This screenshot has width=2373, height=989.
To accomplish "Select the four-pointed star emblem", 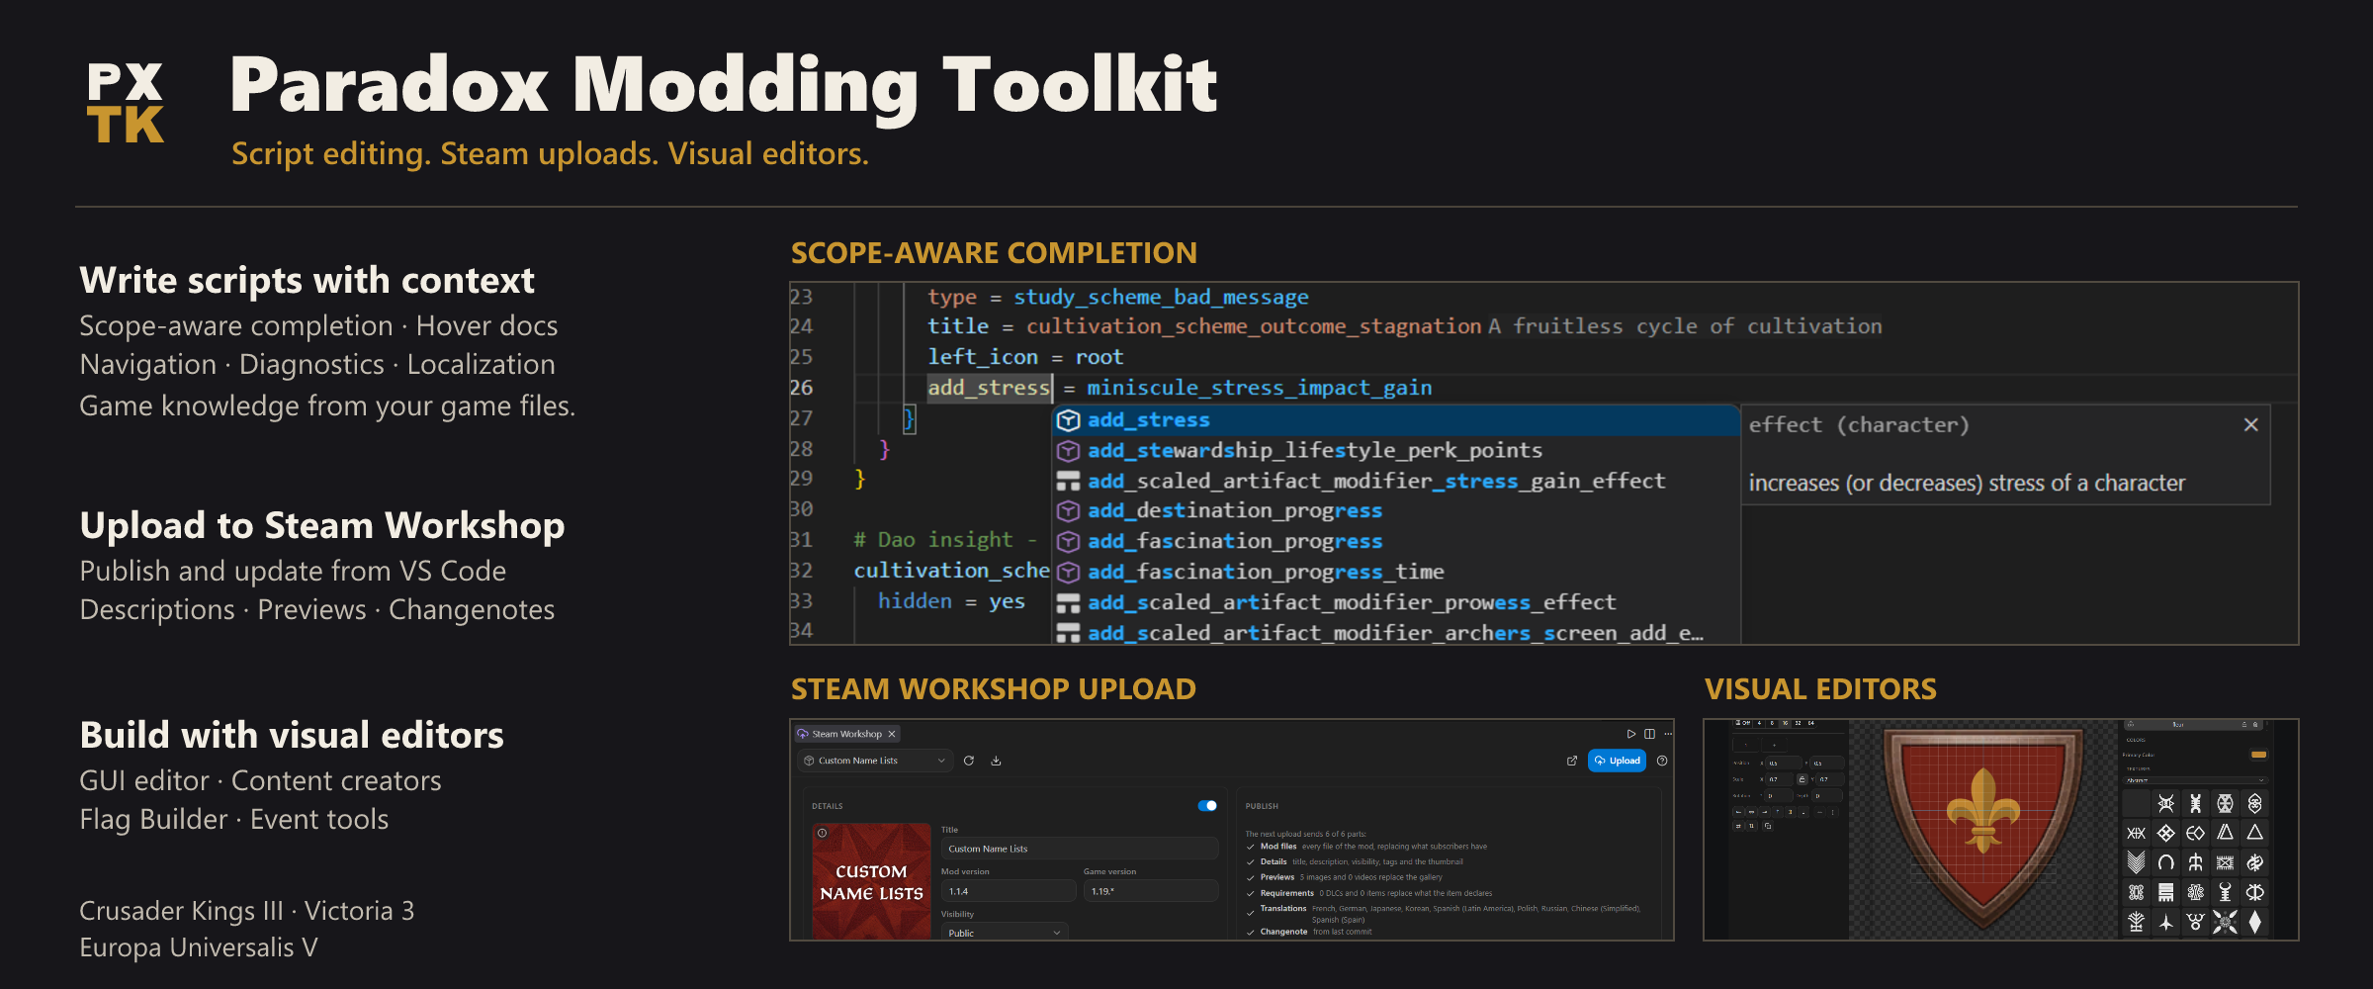I will click(2165, 922).
